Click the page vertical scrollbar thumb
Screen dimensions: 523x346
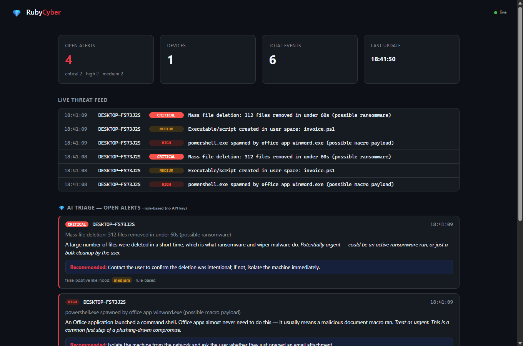(x=520, y=114)
